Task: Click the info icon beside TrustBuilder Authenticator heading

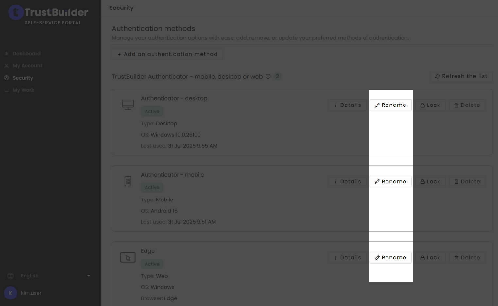Action: pos(268,76)
